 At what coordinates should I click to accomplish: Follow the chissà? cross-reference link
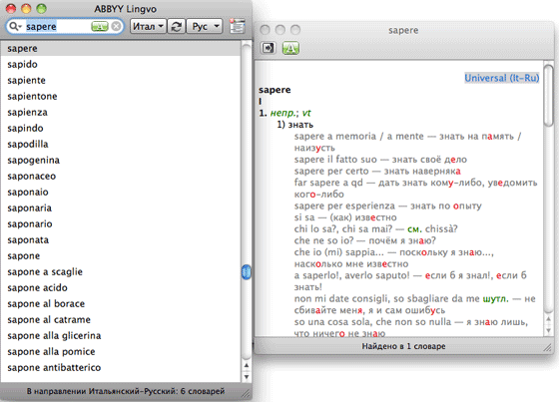441,228
